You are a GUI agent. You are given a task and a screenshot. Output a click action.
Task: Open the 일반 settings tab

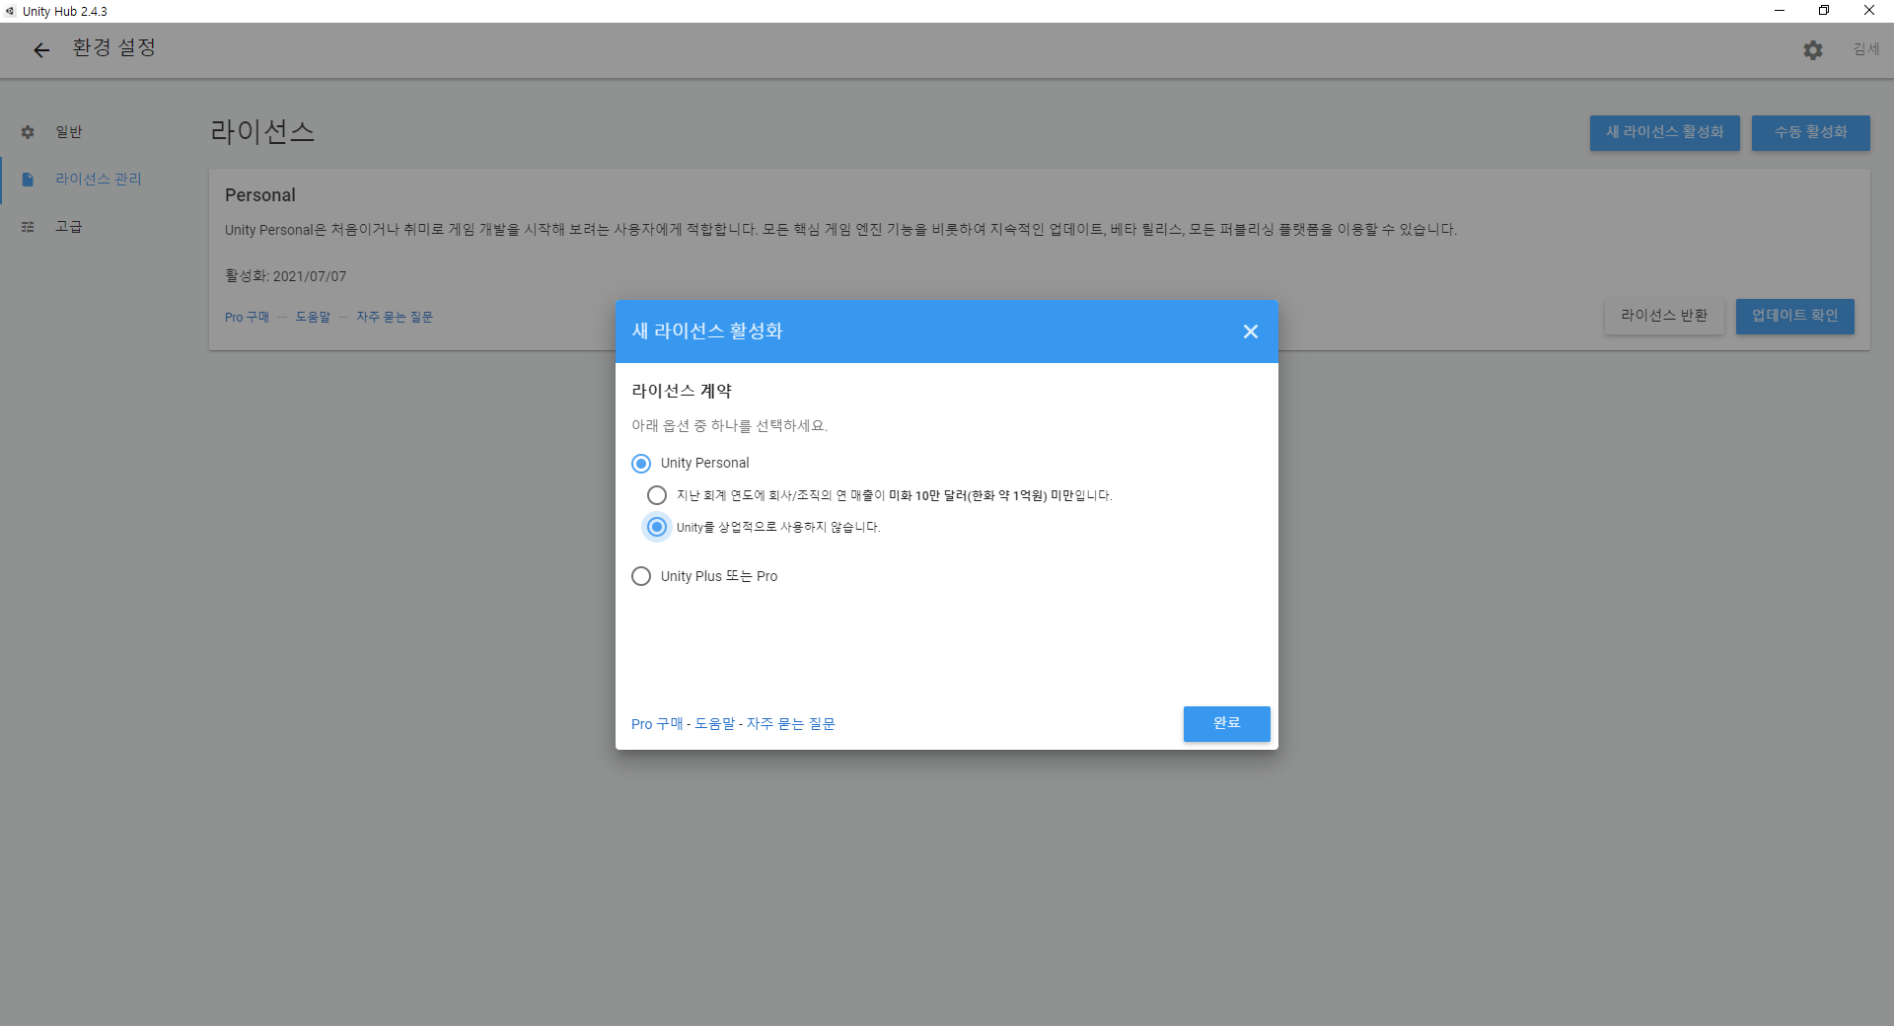pyautogui.click(x=99, y=132)
